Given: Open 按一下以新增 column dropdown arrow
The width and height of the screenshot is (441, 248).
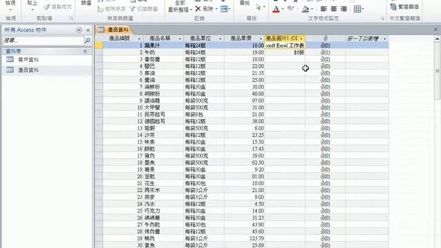Looking at the screenshot, I should 384,39.
